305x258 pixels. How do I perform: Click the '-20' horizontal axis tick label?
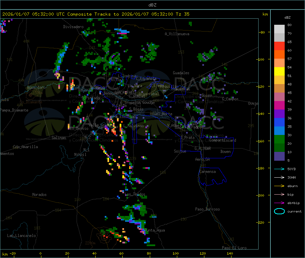pos(13,253)
